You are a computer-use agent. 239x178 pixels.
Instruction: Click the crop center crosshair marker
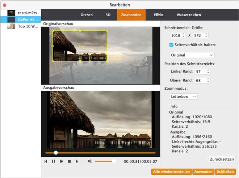(80, 46)
